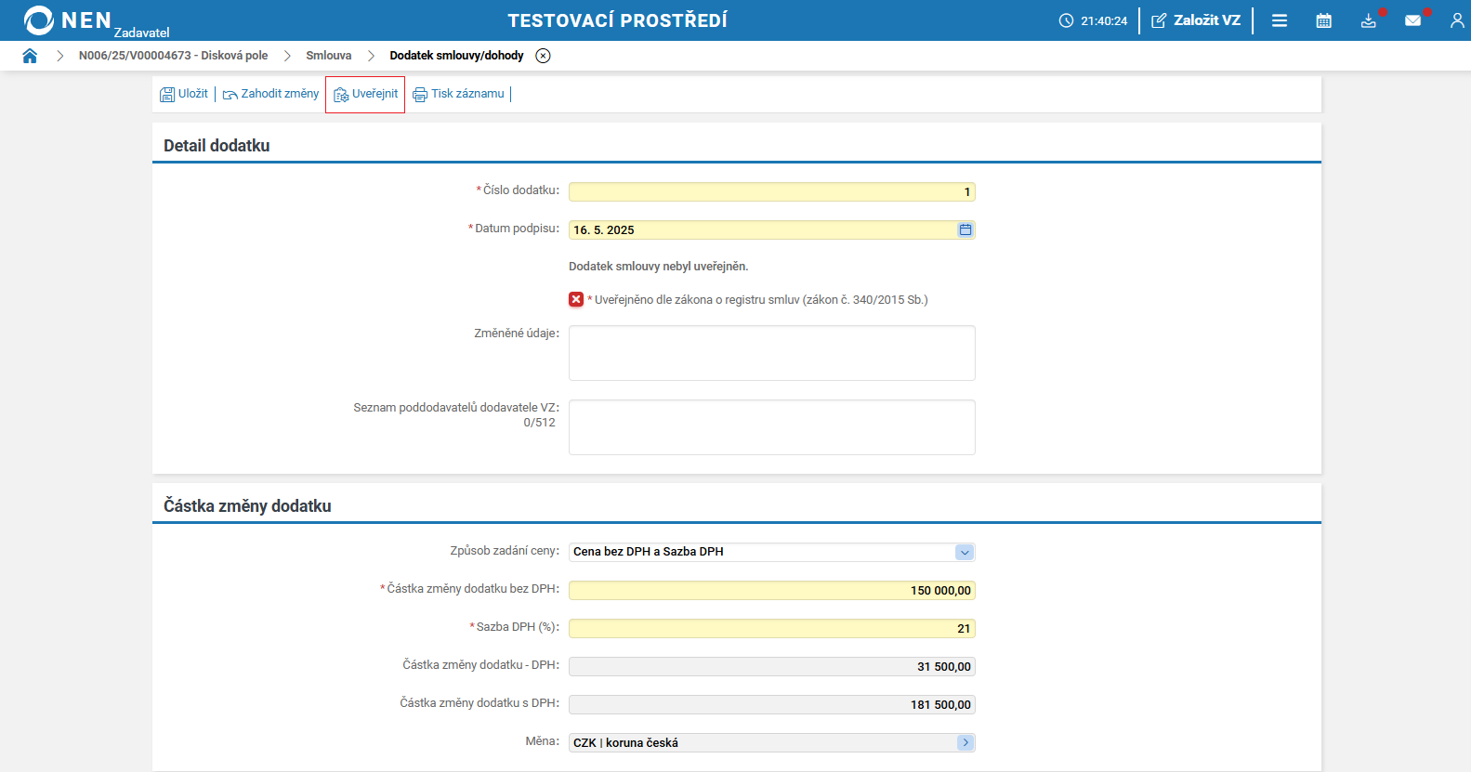Close the Dodatek smlouvy/dohody breadcrumb

[544, 56]
